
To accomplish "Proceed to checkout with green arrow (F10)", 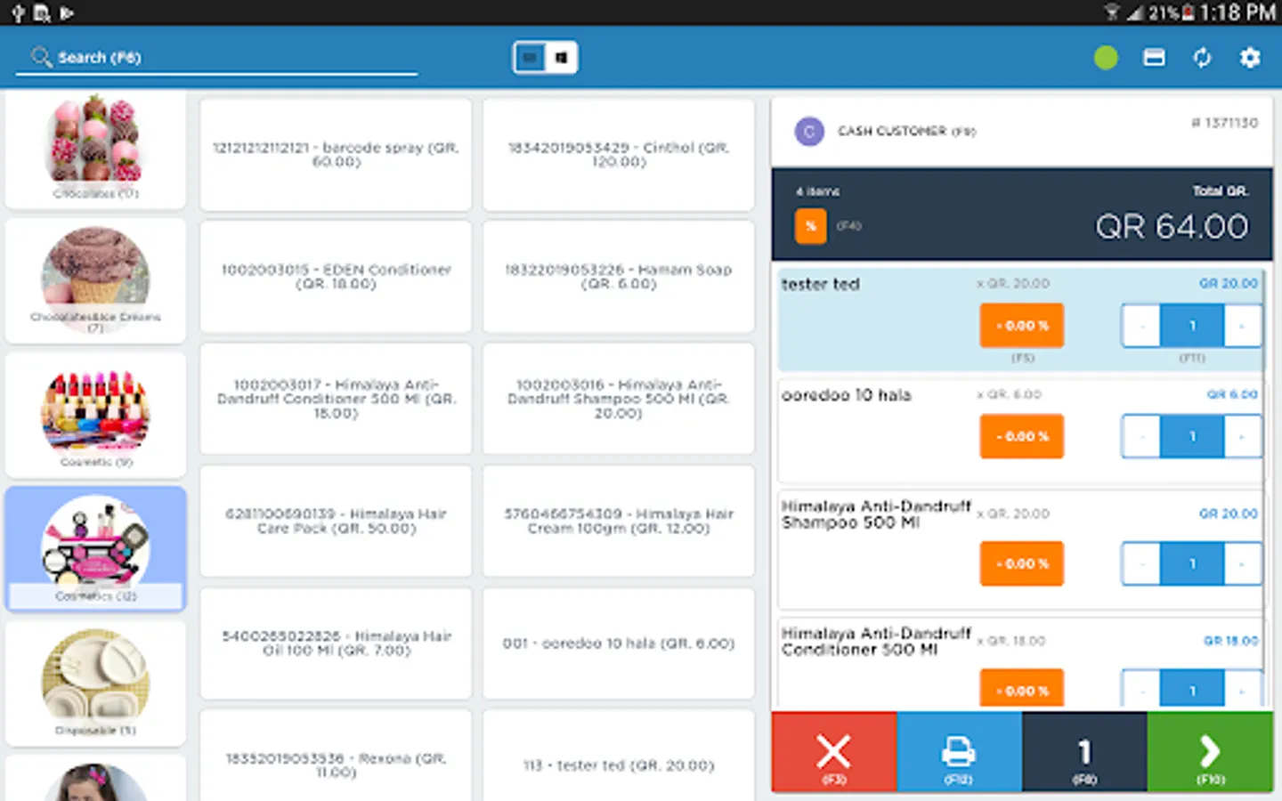I will [1210, 752].
